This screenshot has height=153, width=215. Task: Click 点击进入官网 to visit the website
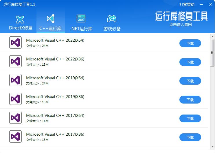click(181, 25)
